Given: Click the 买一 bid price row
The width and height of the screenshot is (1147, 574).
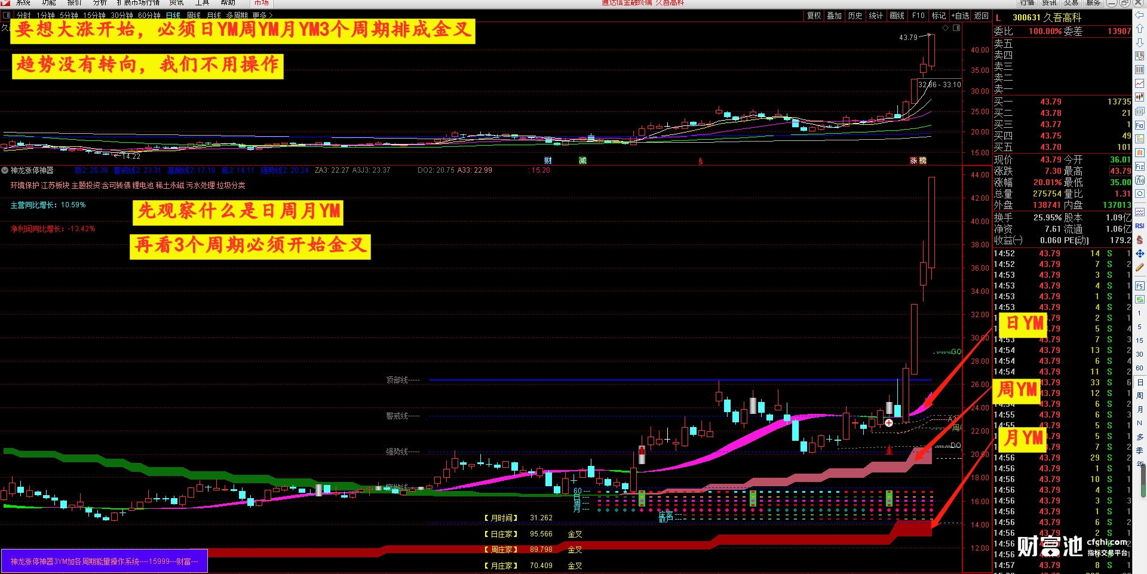Looking at the screenshot, I should point(1063,102).
